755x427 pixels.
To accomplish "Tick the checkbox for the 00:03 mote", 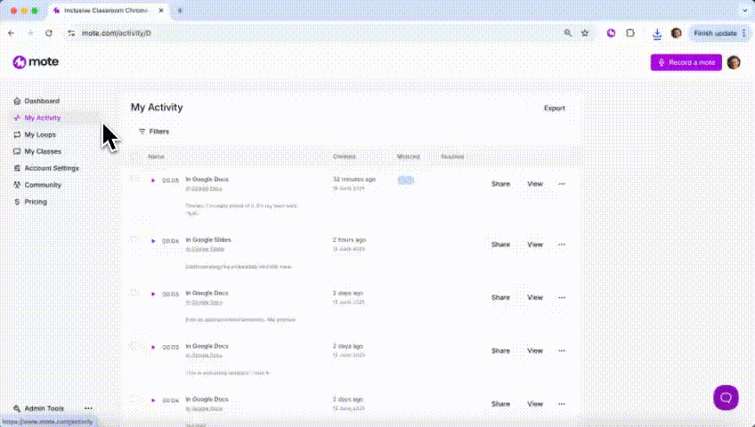I will (134, 345).
